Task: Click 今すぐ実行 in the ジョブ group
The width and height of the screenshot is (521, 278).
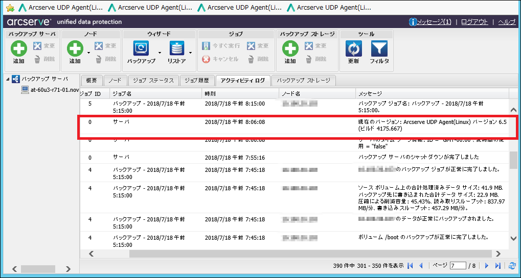Action: [x=221, y=46]
